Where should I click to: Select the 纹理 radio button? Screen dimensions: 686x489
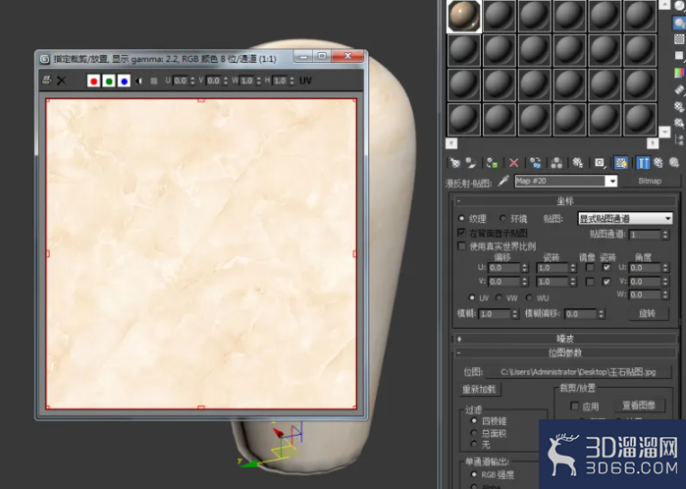pos(461,218)
